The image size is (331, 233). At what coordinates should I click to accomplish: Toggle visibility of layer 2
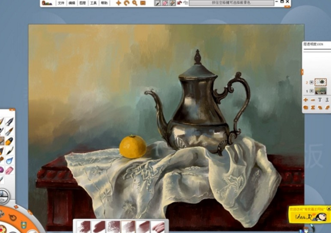(312, 82)
